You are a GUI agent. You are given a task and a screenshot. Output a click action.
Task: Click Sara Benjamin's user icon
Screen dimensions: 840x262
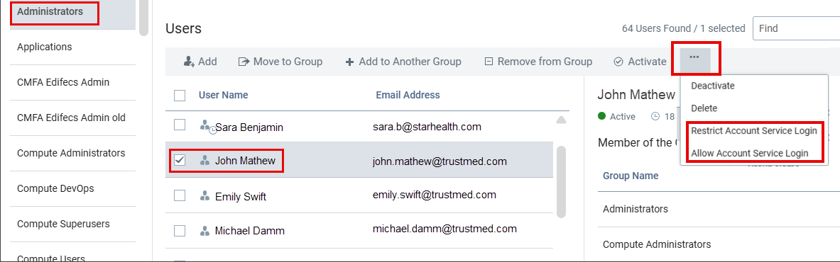tap(205, 127)
